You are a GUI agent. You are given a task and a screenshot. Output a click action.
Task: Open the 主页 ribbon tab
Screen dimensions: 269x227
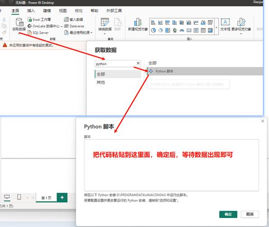[x=15, y=10]
